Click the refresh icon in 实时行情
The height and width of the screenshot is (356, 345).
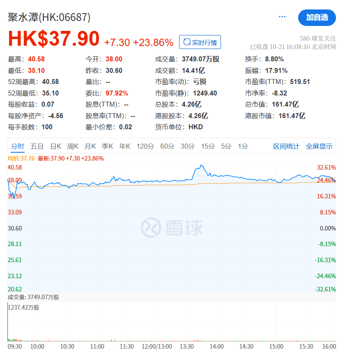pos(187,42)
